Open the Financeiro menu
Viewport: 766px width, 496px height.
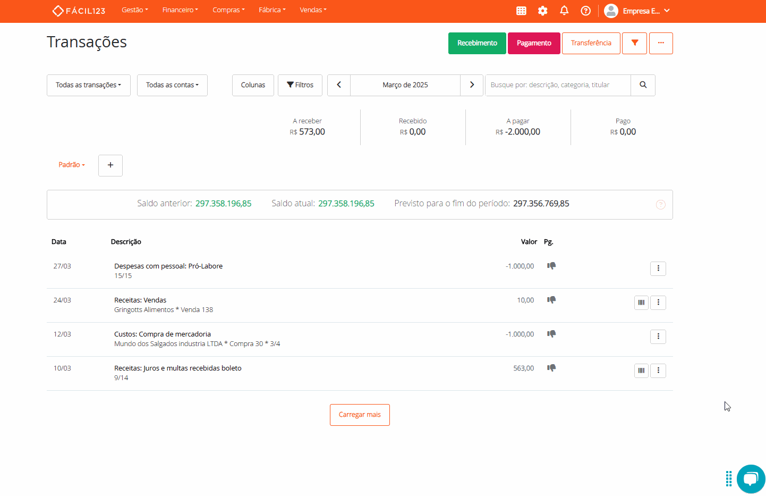[x=180, y=10]
